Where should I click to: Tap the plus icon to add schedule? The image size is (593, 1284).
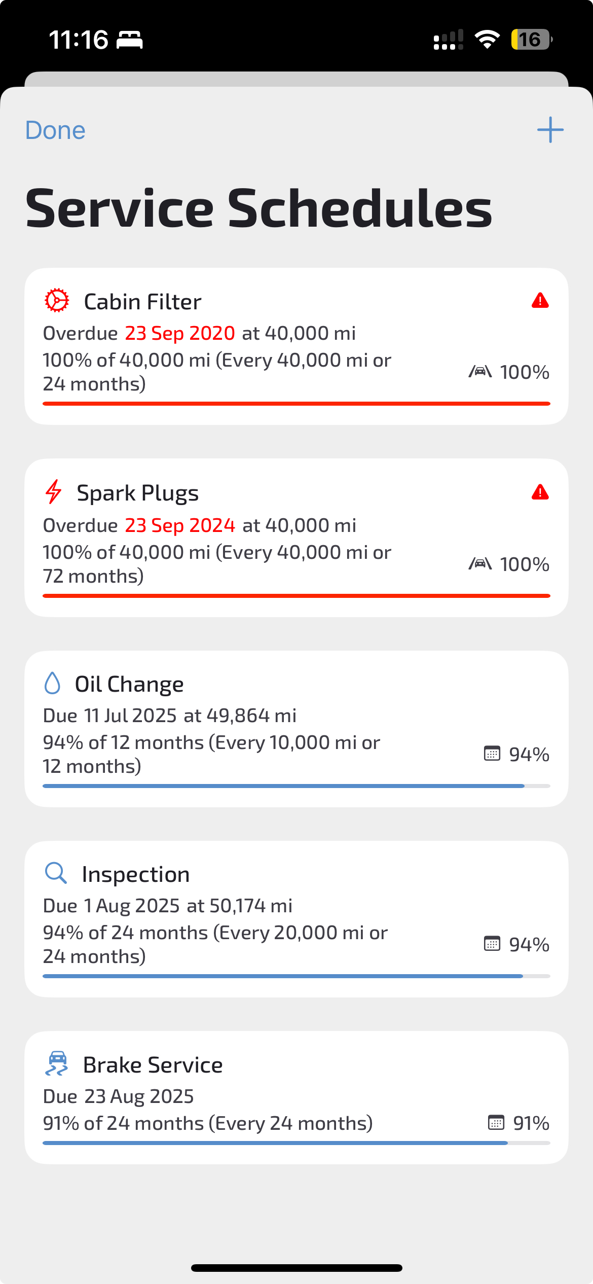550,130
